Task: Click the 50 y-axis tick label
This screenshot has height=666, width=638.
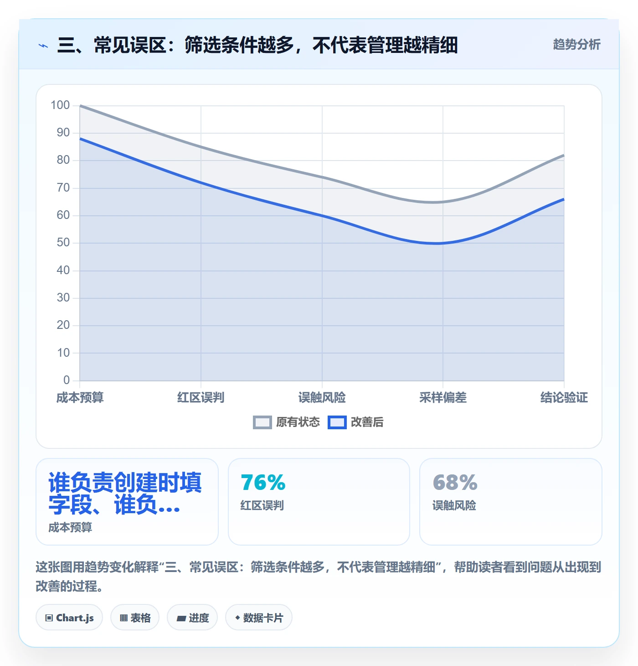Action: pos(63,243)
